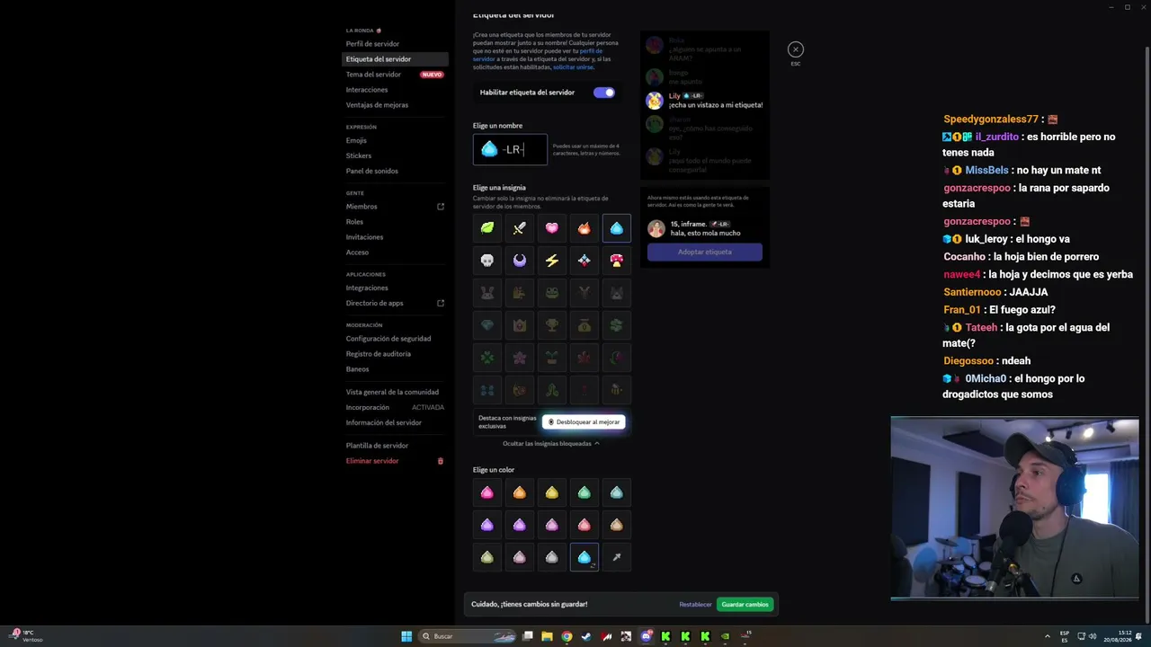Pick the green color swatch
The width and height of the screenshot is (1151, 647).
pyautogui.click(x=584, y=492)
